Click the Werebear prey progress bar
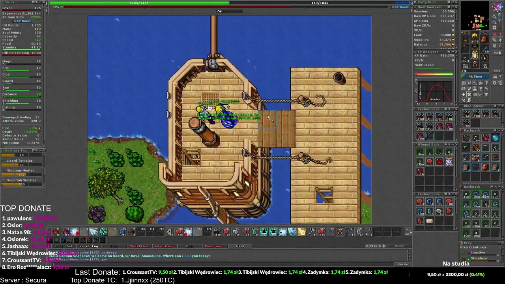The width and height of the screenshot is (505, 284). tap(484, 261)
